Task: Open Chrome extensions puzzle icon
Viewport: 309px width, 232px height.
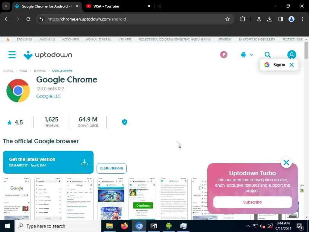Action: click(243, 19)
